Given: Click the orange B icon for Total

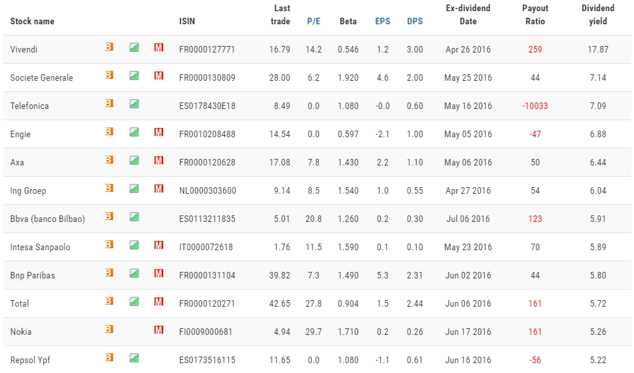Looking at the screenshot, I should [x=109, y=301].
